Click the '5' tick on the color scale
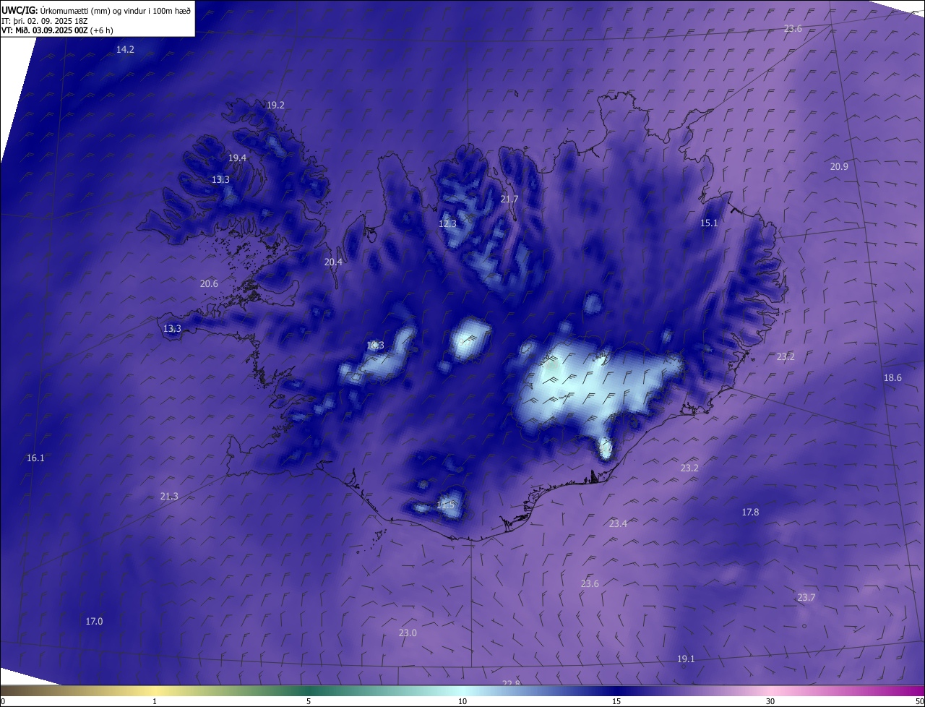This screenshot has width=925, height=707. click(309, 701)
